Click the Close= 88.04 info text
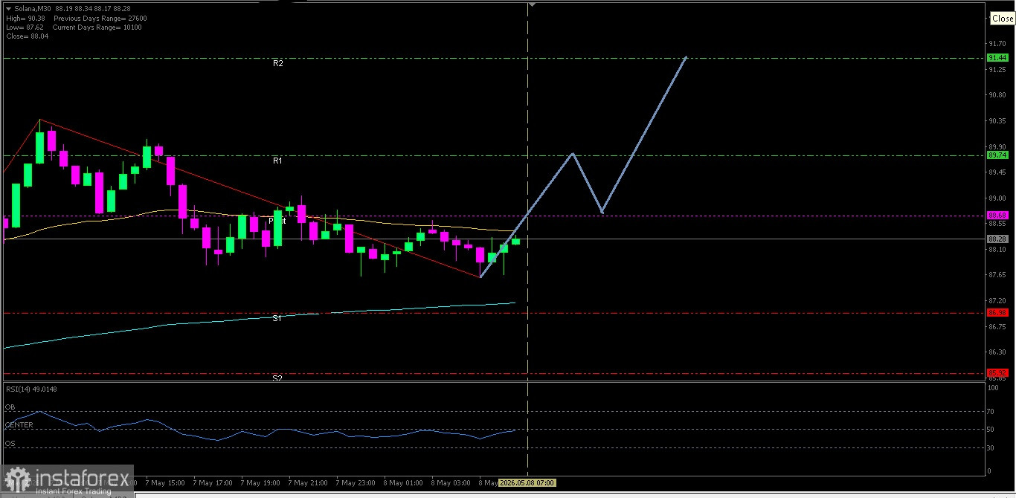Screen dimensions: 1016x498 27,36
